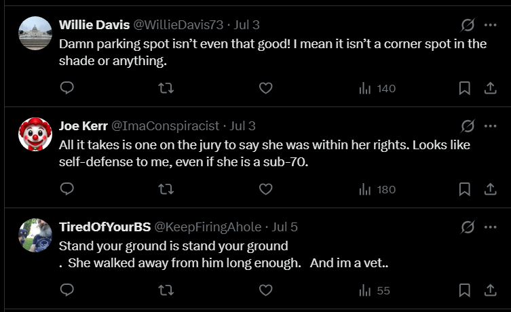
Task: Share Willie Davis's tweet
Action: [490, 88]
